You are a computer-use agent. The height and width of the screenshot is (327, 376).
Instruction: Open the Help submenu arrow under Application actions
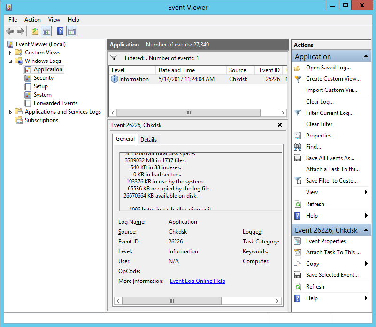[366, 215]
